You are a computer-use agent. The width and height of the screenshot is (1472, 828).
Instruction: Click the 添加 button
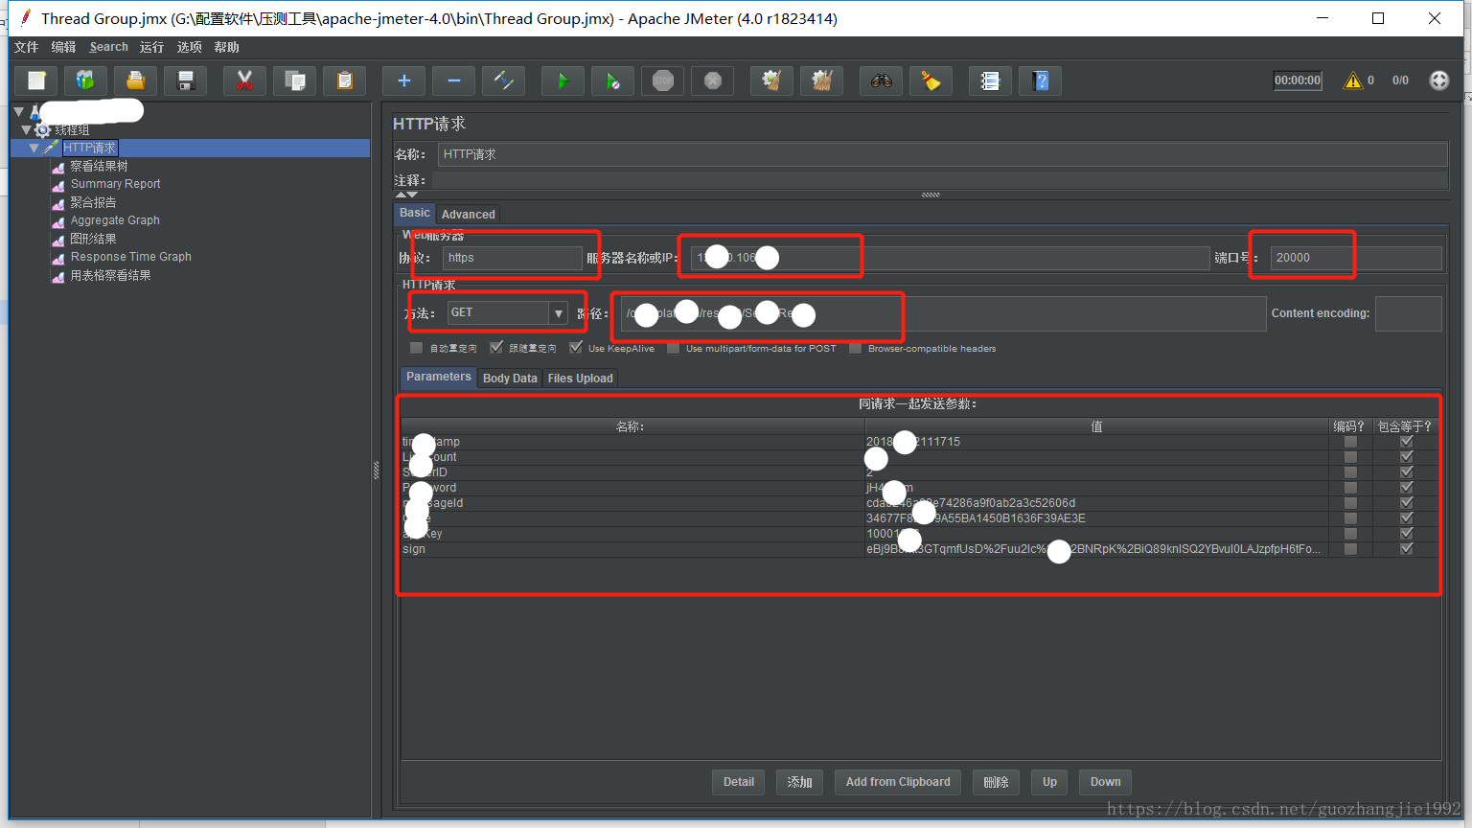(x=799, y=782)
